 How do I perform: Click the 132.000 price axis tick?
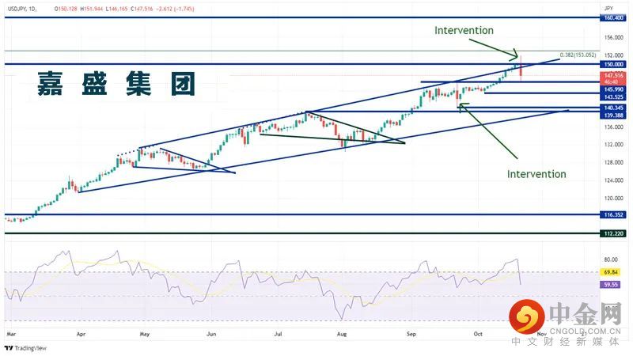(x=613, y=145)
